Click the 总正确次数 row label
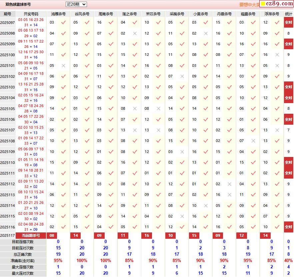 (23, 255)
